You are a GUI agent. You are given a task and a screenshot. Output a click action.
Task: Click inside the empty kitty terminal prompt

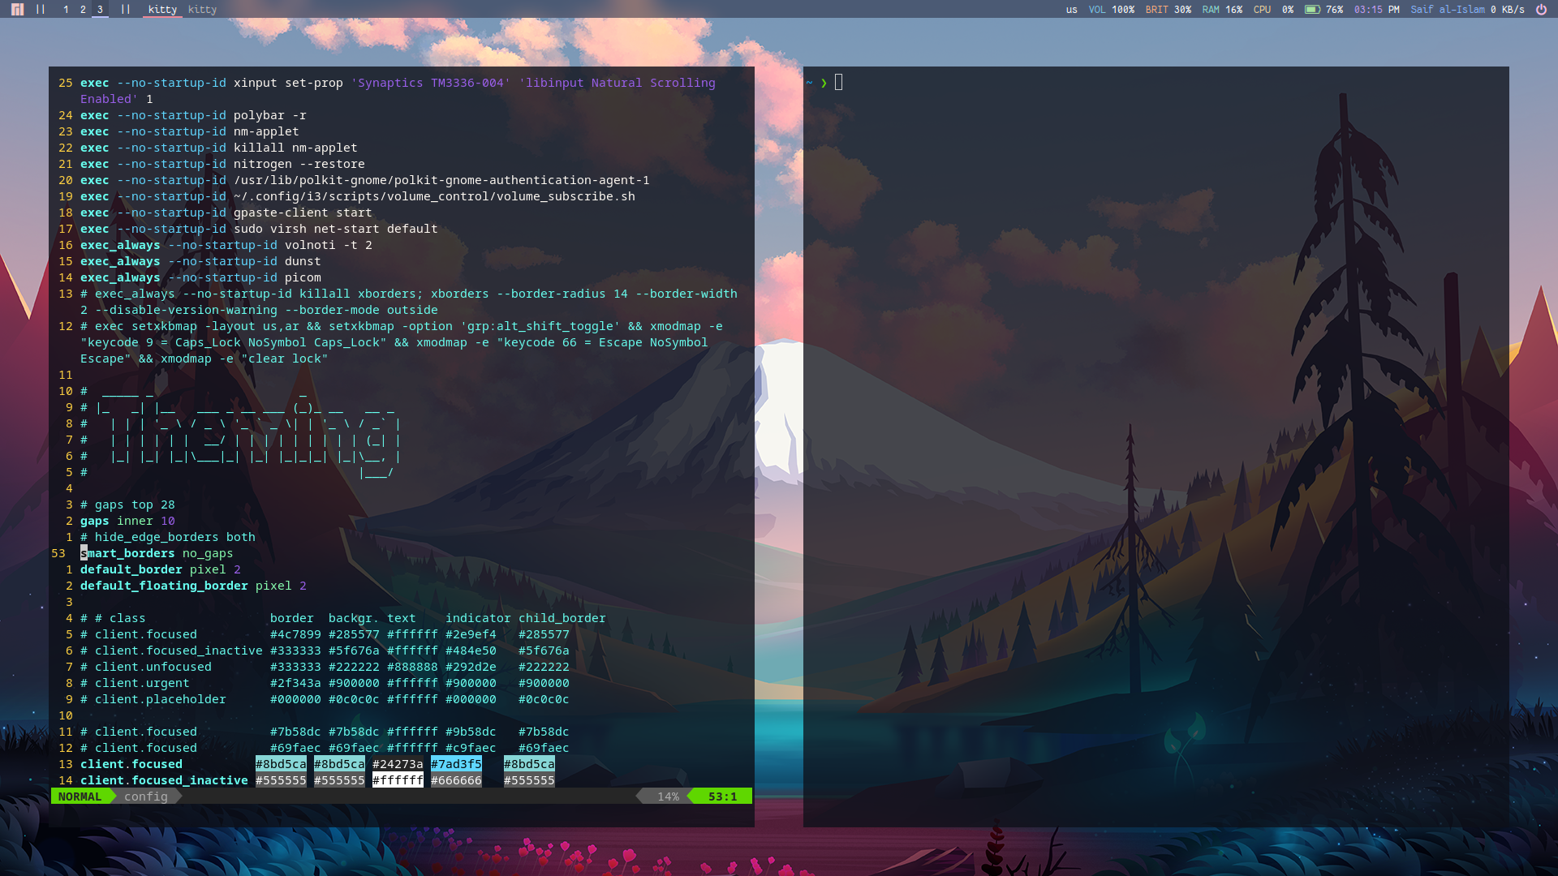pyautogui.click(x=893, y=82)
